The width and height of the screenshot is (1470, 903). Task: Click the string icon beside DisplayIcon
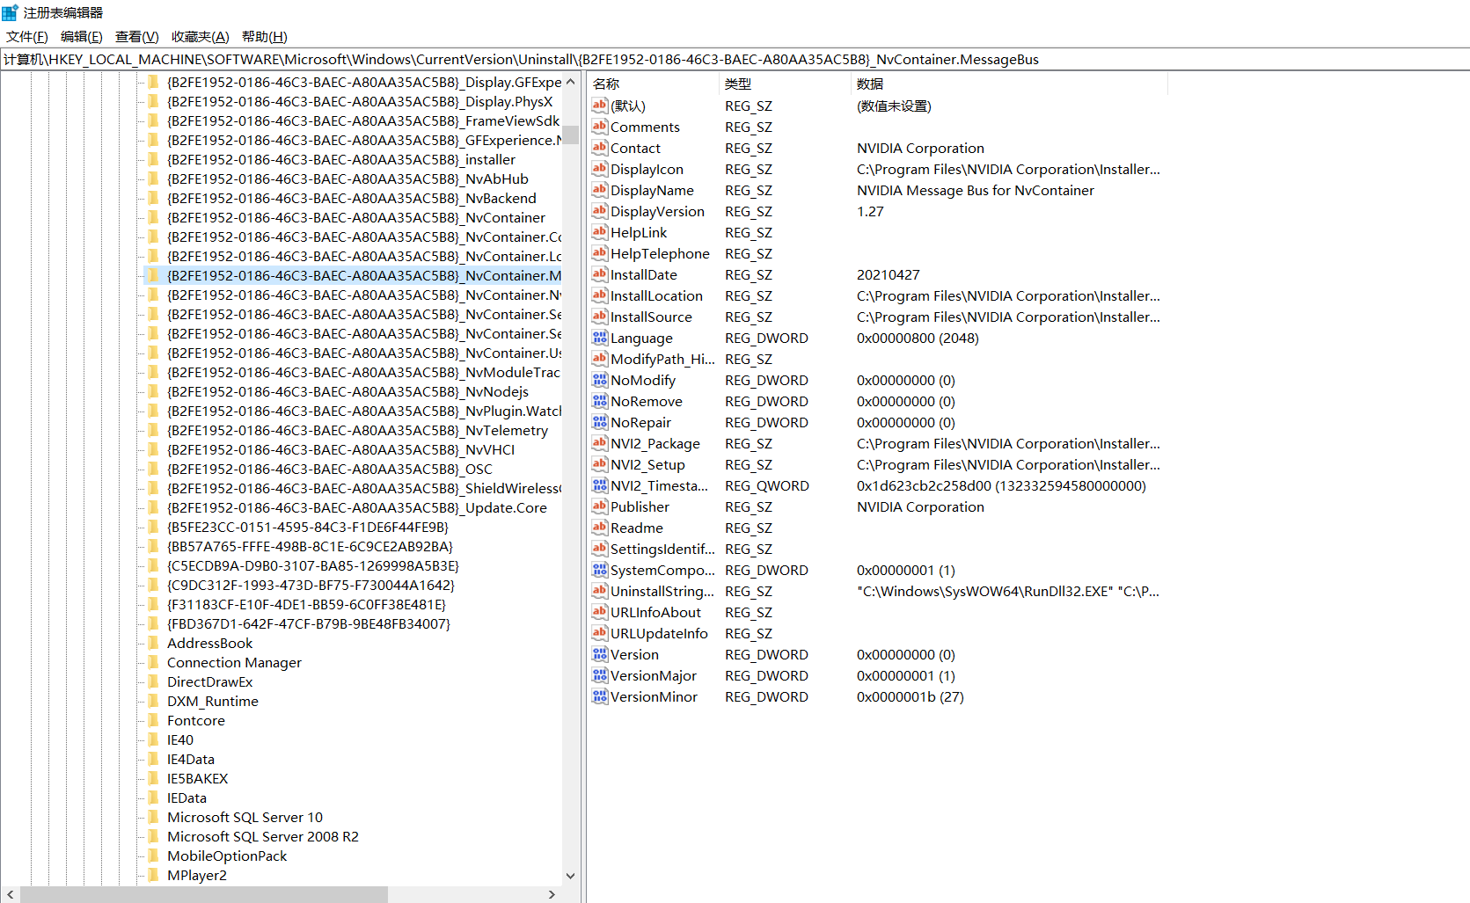click(600, 169)
